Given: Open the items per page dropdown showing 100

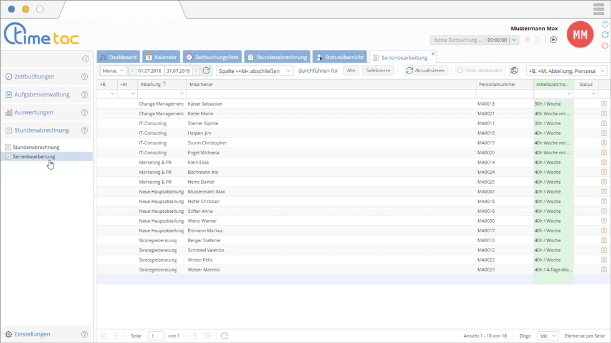Looking at the screenshot, I should coord(547,336).
